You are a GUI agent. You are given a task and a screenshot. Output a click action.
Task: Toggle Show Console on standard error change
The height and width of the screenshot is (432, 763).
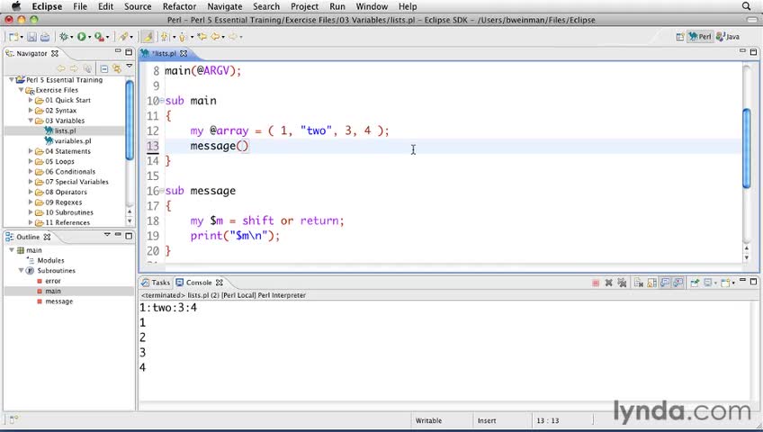pos(678,283)
